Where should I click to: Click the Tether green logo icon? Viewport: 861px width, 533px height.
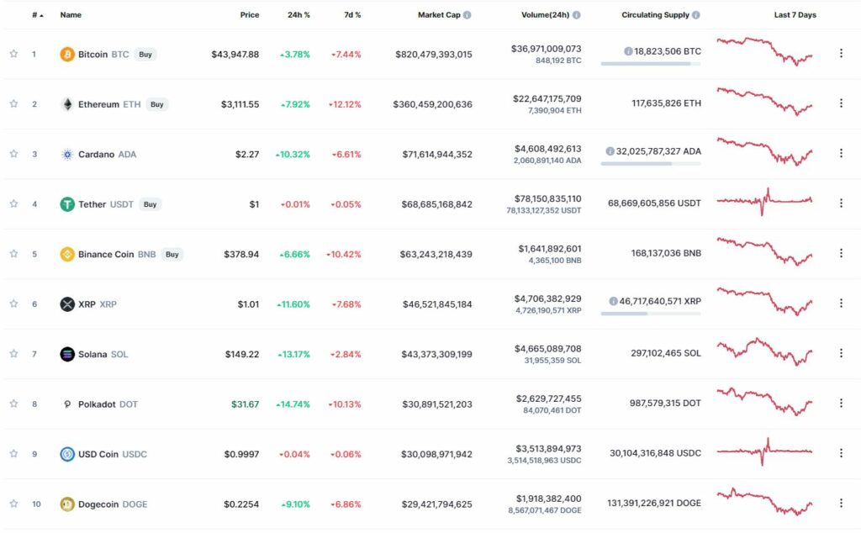tap(67, 204)
